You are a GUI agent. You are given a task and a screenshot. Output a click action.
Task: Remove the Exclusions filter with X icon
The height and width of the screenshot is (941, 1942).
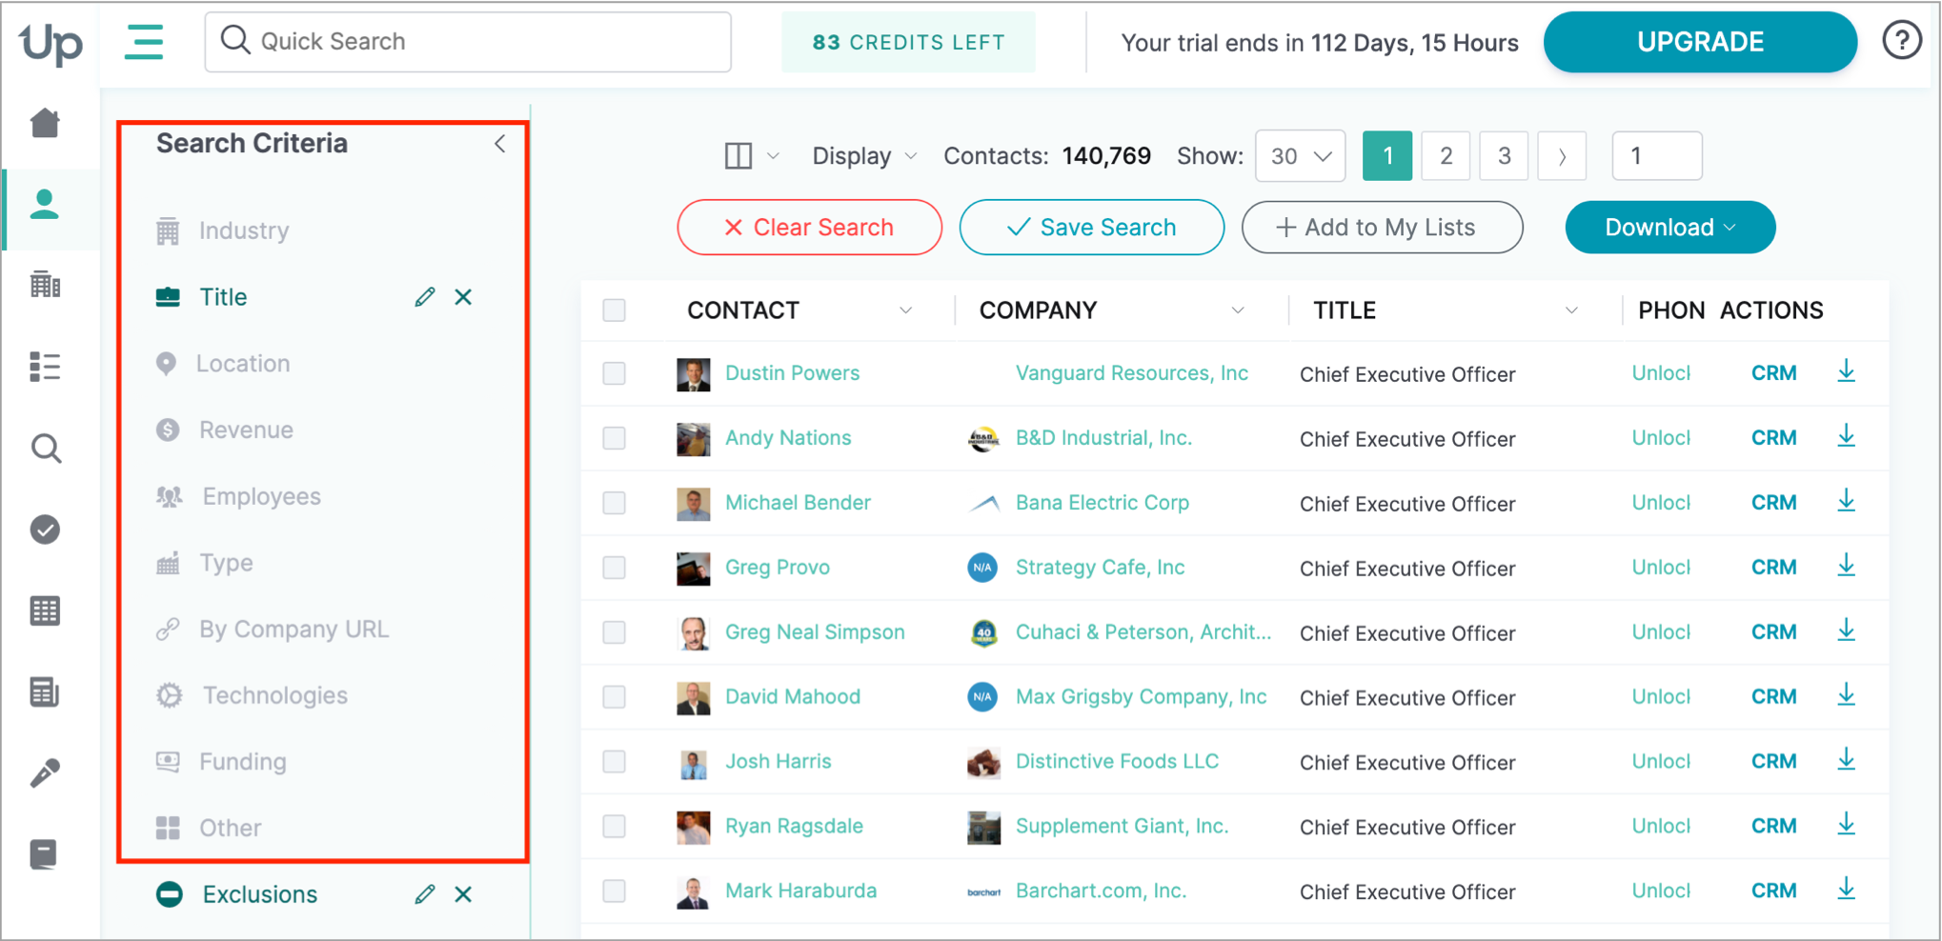pyautogui.click(x=463, y=894)
